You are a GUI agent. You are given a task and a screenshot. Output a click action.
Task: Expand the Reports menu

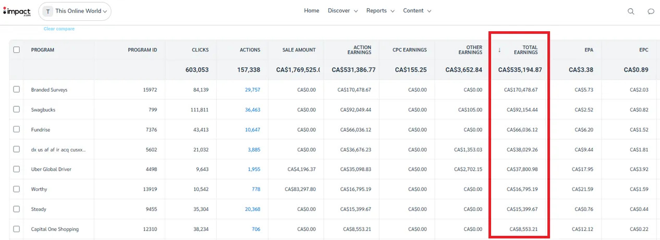(380, 10)
